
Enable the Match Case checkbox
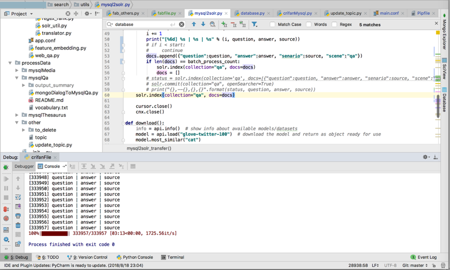click(272, 24)
